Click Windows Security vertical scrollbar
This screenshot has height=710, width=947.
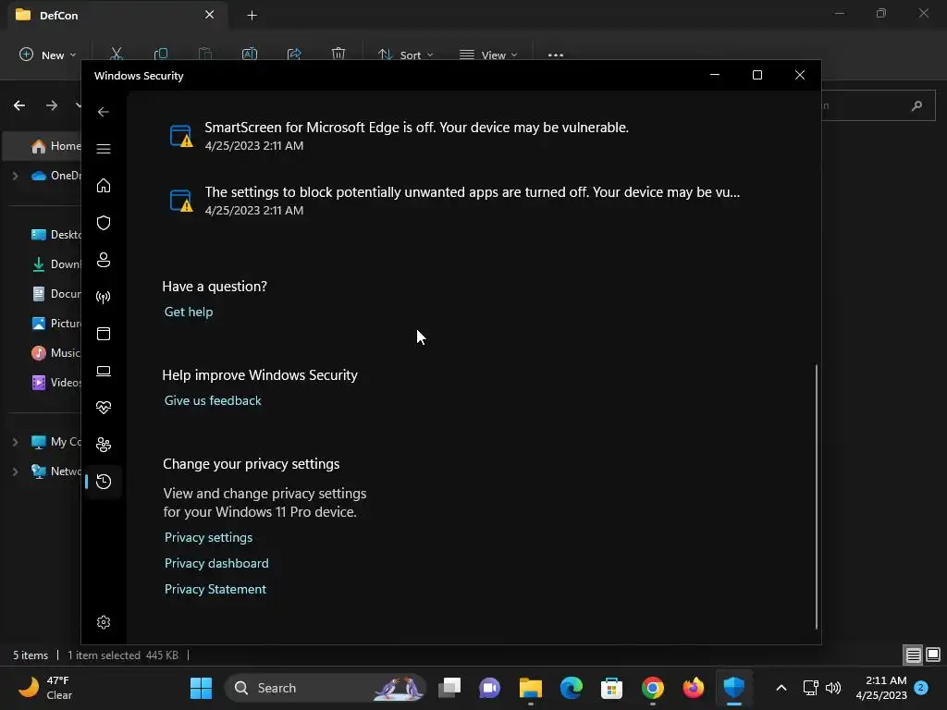click(816, 496)
